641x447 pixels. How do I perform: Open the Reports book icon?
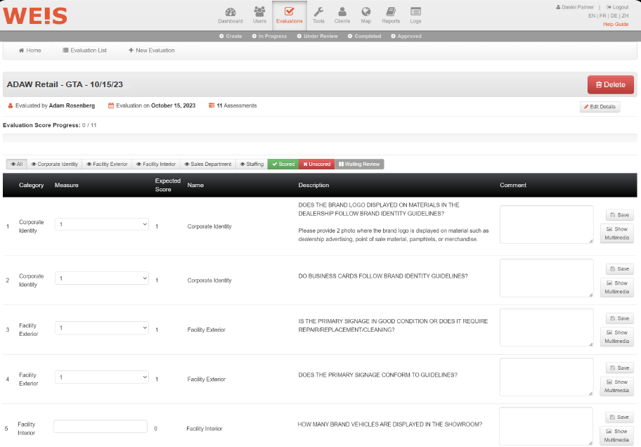click(391, 12)
